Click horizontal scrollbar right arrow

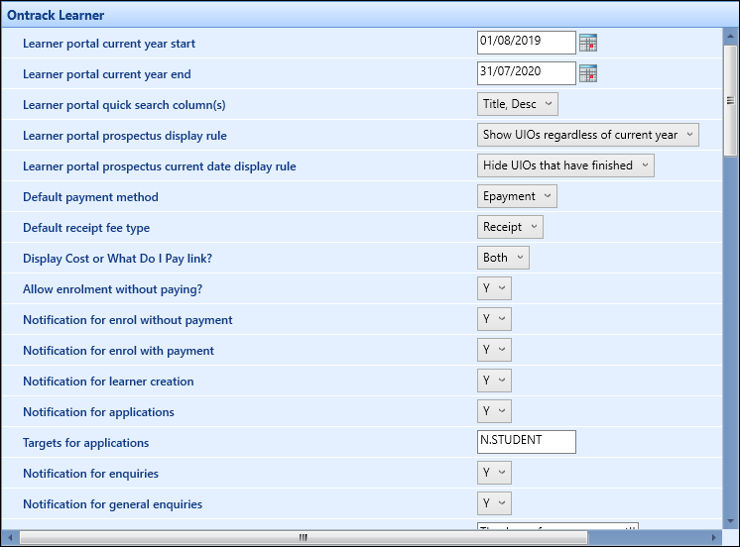(713, 537)
